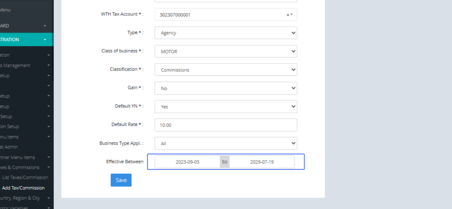Image resolution: width=452 pixels, height=209 pixels.
Task: Select the effective start date 2023-09-05 field
Action: click(x=188, y=162)
